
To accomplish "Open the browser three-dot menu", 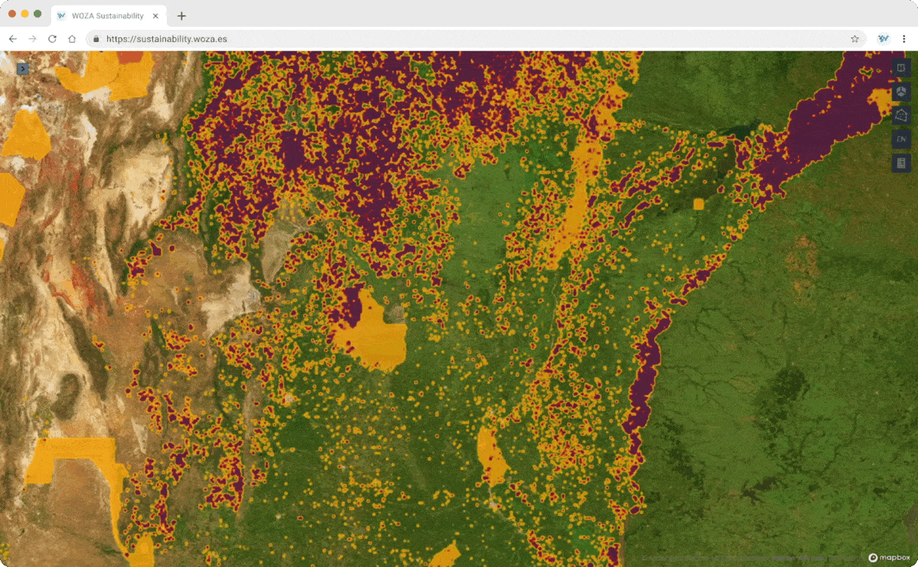I will click(903, 39).
